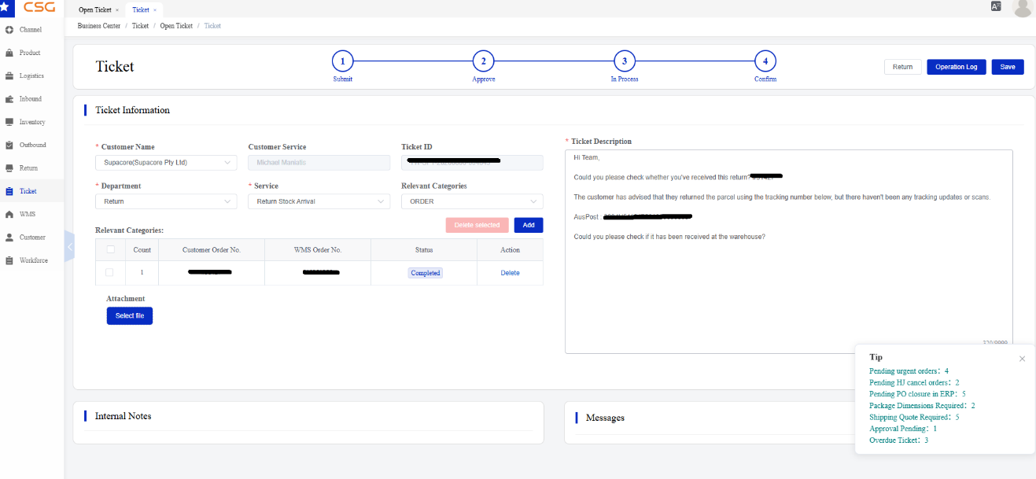Click Pending PO closure in ERP tip
The image size is (1036, 479).
click(917, 394)
